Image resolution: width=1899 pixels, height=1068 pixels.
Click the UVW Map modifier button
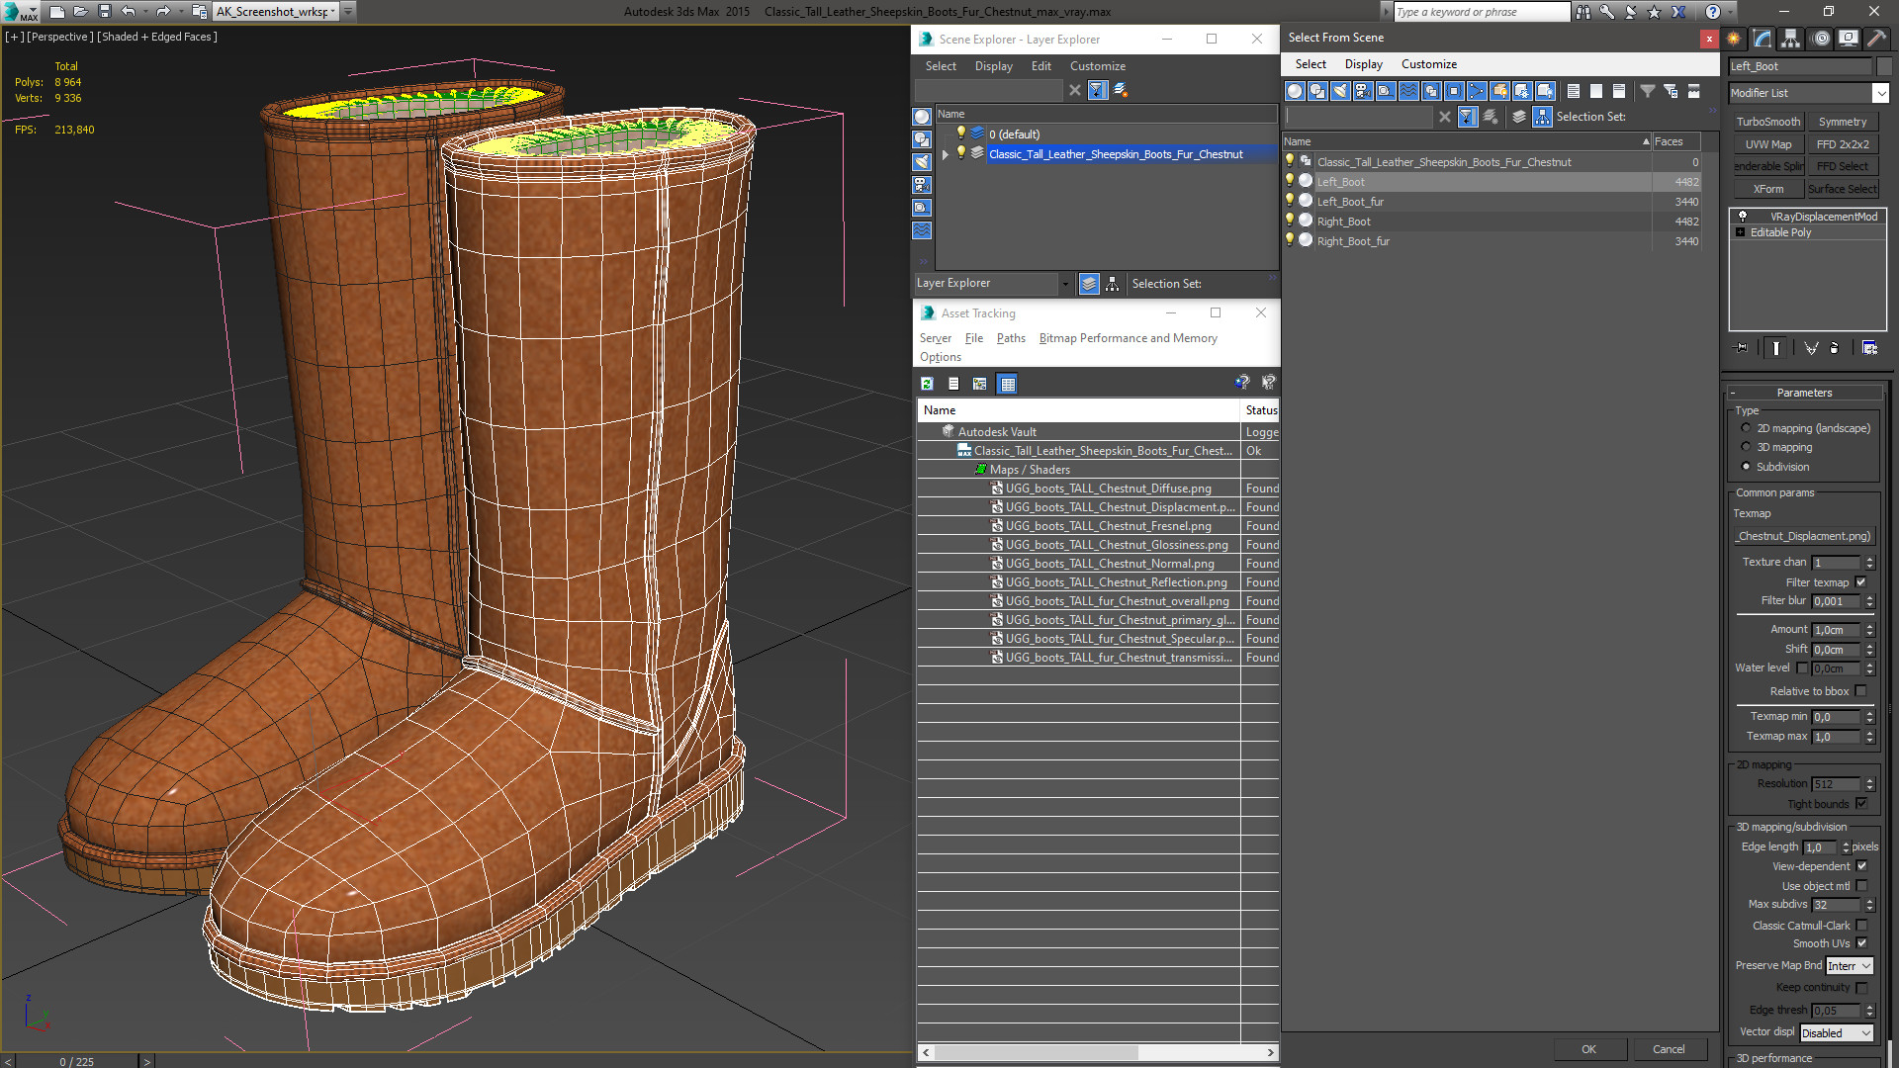coord(1767,144)
